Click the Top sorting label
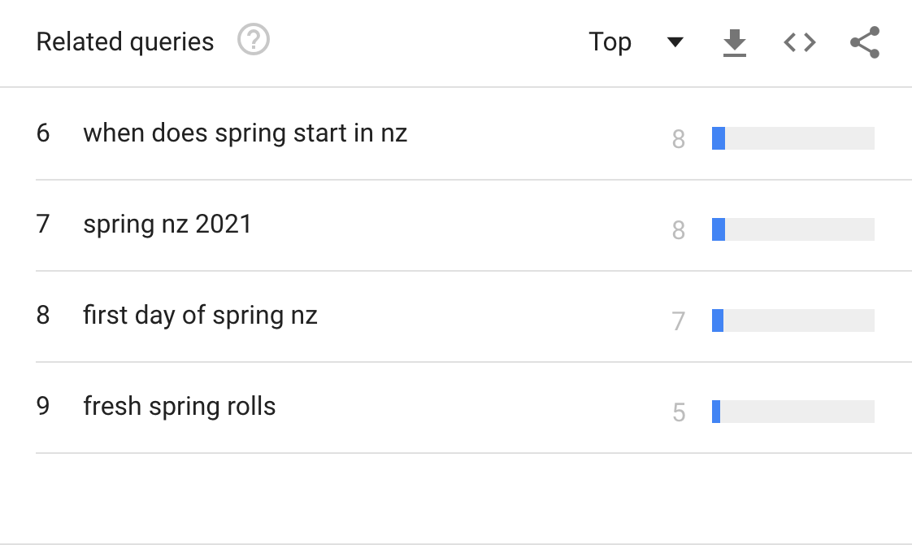This screenshot has width=912, height=545. 610,42
